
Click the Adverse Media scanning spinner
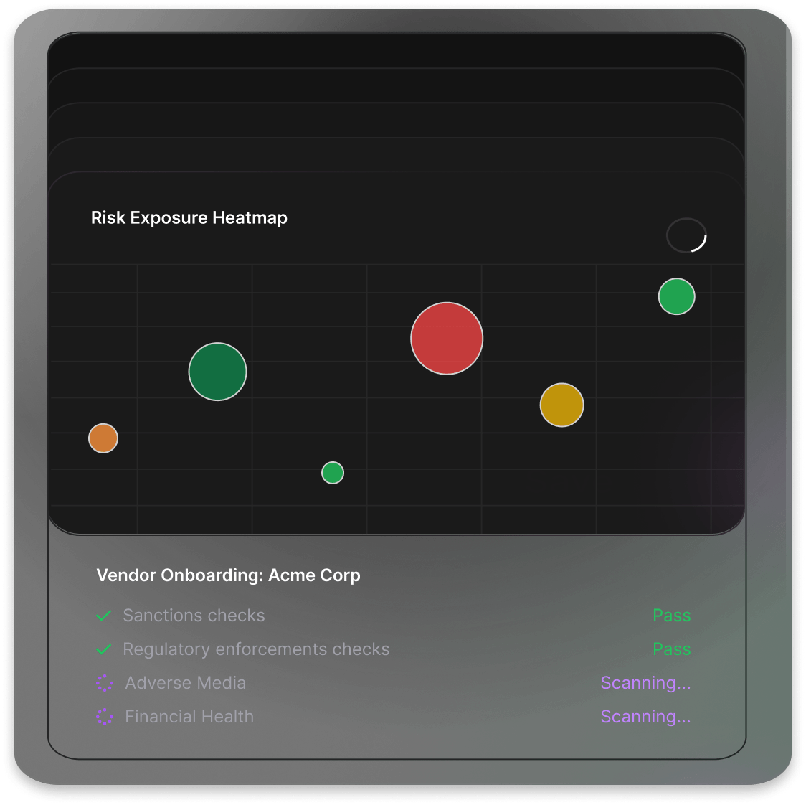pos(105,683)
